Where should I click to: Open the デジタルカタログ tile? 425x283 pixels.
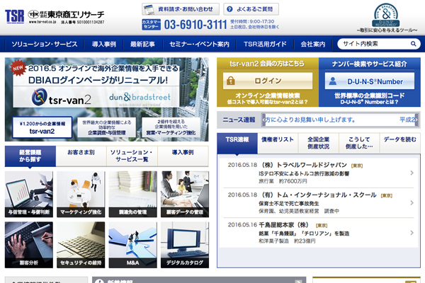coord(185,245)
